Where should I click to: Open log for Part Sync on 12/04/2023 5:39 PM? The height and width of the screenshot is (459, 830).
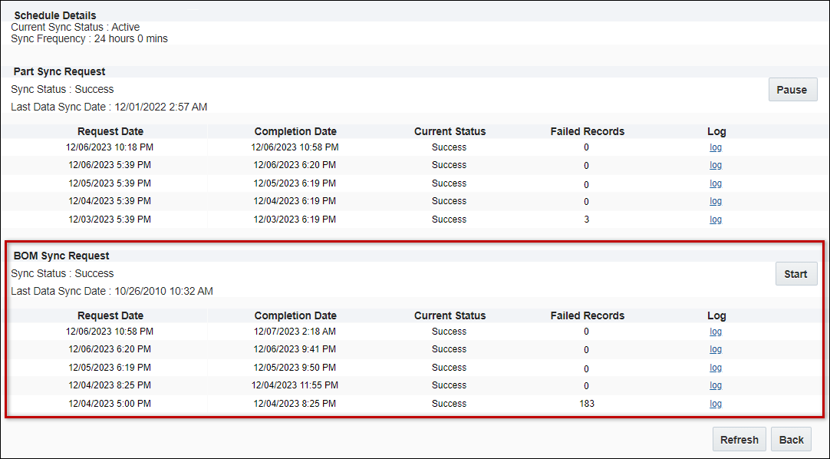716,201
